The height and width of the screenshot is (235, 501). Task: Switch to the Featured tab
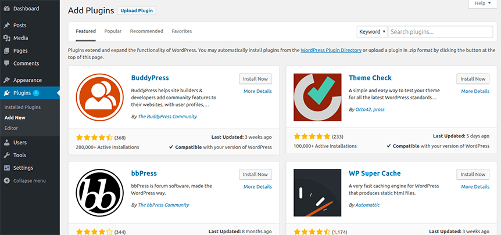[x=85, y=31]
